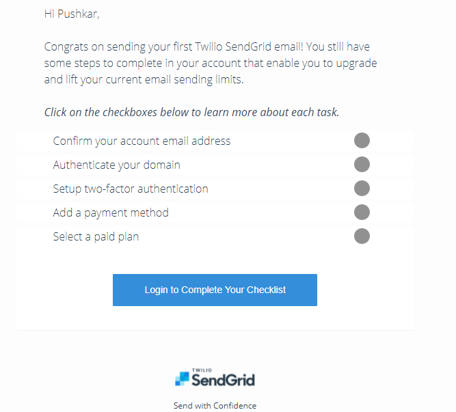The height and width of the screenshot is (412, 456).
Task: Click the italic checkboxes instruction sentence
Action: 191,112
